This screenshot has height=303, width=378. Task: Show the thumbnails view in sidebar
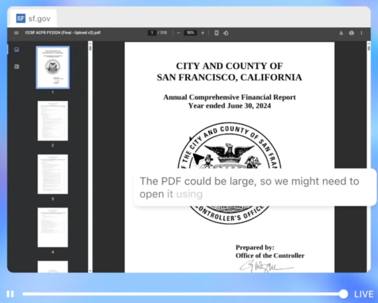(x=16, y=50)
